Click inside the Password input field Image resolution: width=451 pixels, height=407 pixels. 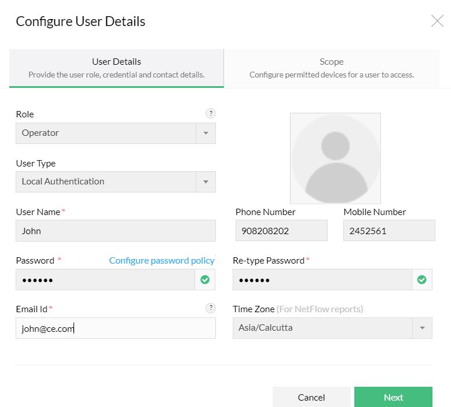click(105, 280)
